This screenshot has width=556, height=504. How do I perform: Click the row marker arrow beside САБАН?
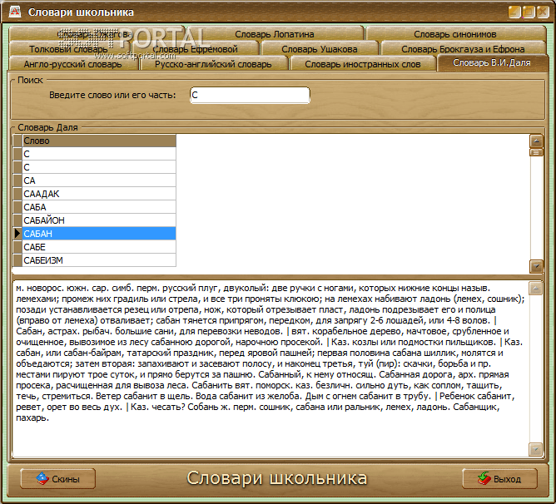pos(17,234)
